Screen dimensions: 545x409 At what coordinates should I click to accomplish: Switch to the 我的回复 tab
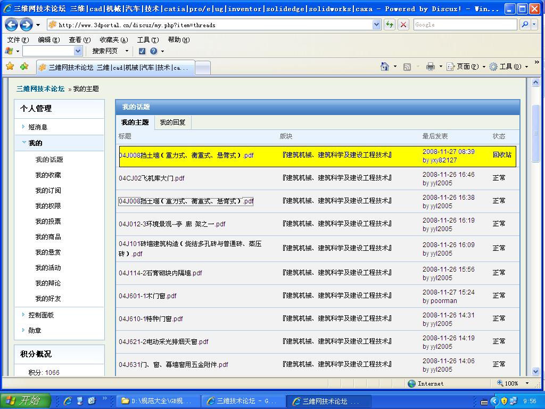click(x=172, y=122)
